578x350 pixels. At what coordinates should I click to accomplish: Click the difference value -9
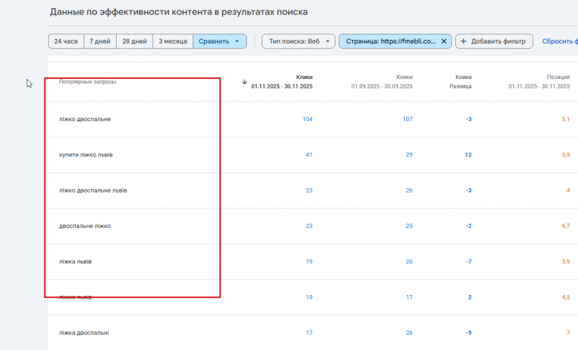(x=469, y=333)
